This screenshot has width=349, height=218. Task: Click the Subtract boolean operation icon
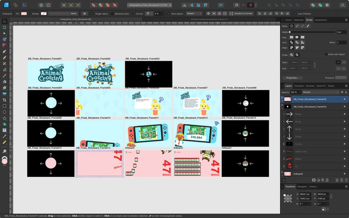tap(276, 5)
